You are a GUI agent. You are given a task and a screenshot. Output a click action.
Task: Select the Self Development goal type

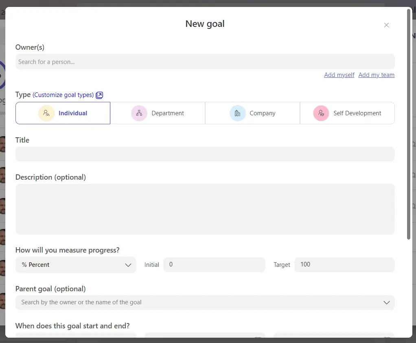[x=347, y=113]
